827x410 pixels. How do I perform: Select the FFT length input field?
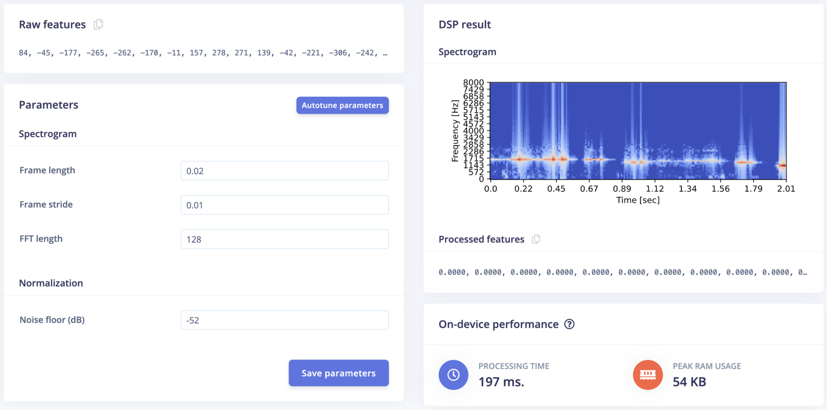[284, 239]
